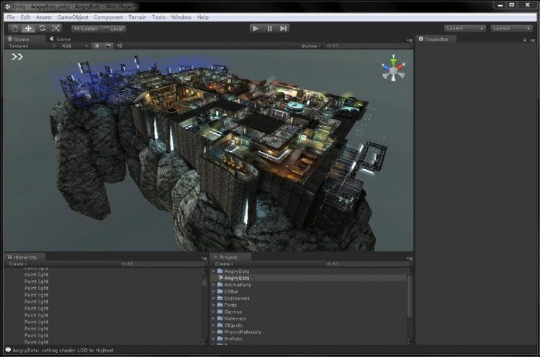Select the Move transform tool
The image size is (540, 357).
click(28, 29)
